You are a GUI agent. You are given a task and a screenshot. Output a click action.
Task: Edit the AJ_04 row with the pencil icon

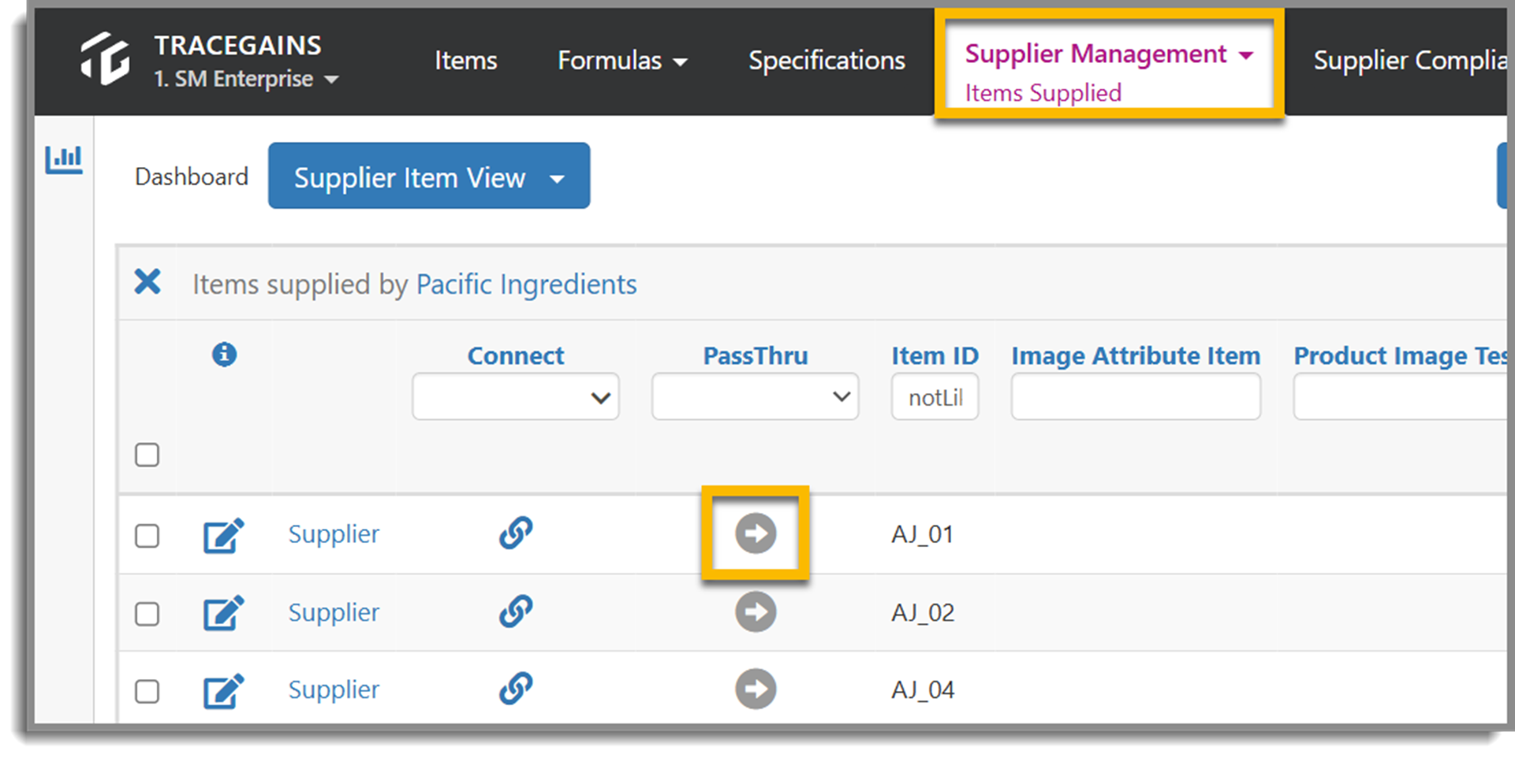point(224,691)
